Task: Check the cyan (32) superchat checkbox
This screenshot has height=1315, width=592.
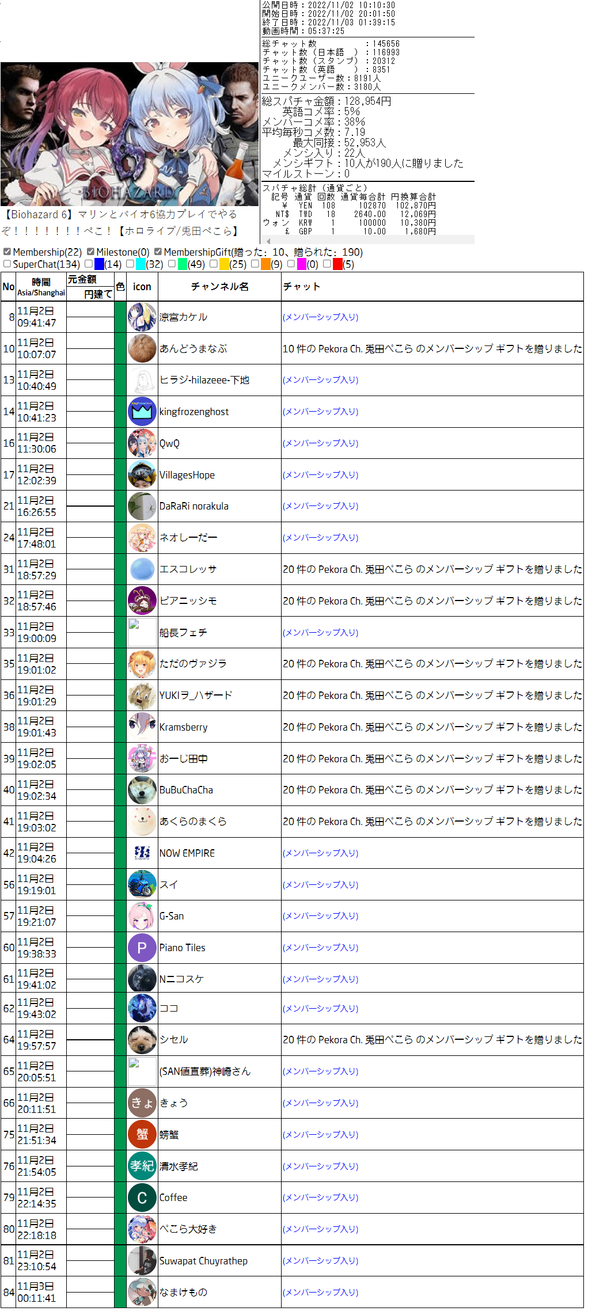Action: coord(130,264)
